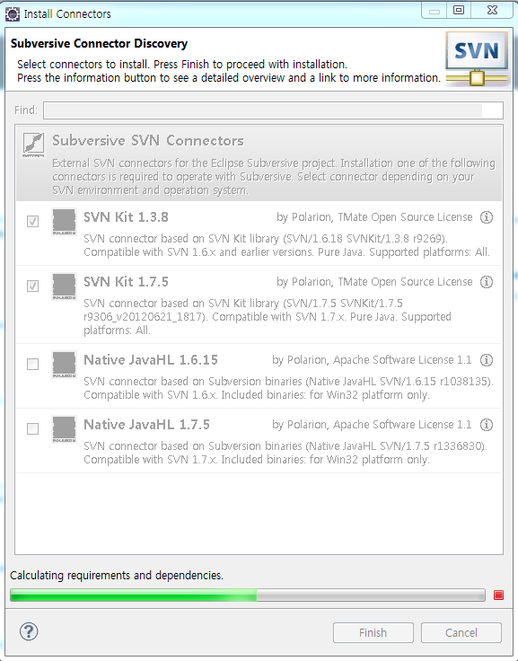Open the help question mark icon
The width and height of the screenshot is (518, 661).
[29, 631]
